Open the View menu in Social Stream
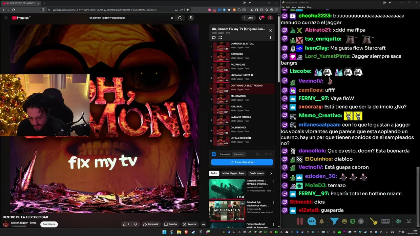This screenshot has width=420, height=236. pos(294,7)
